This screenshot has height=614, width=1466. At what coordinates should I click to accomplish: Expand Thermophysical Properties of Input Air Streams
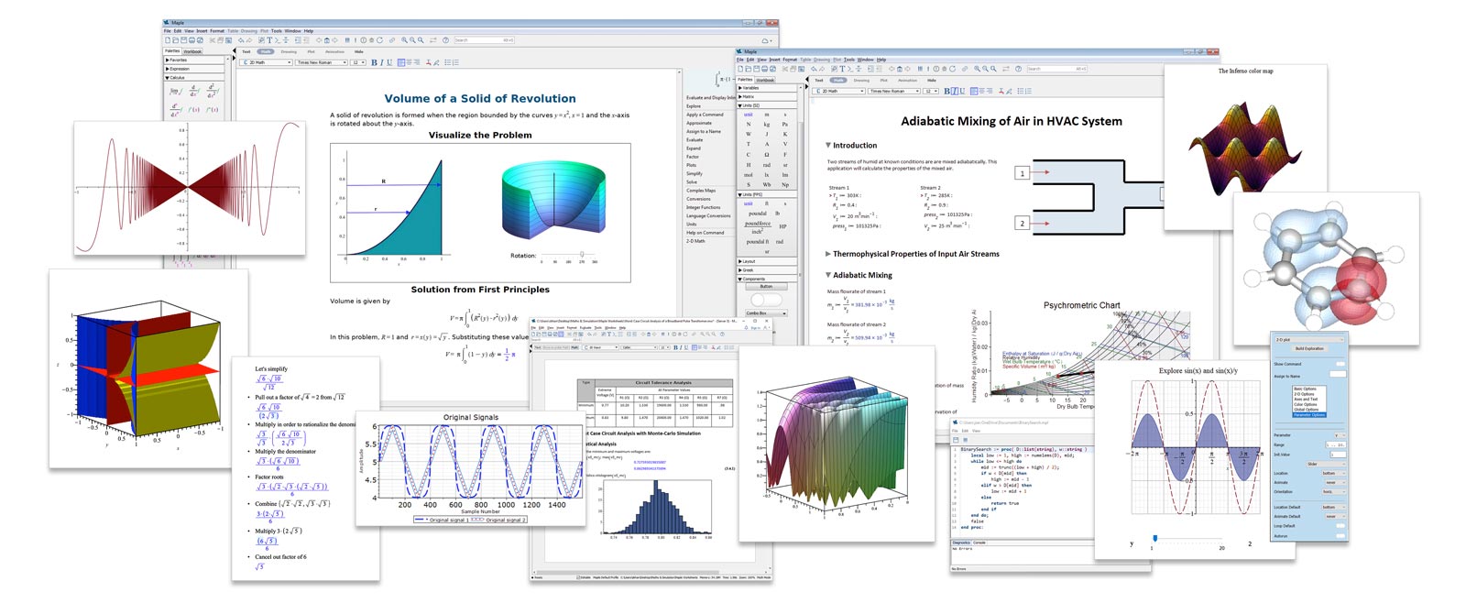(828, 254)
